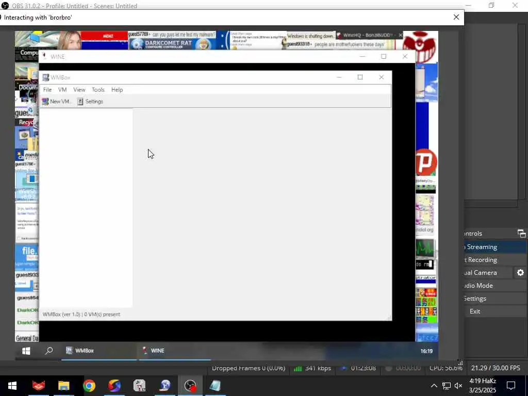Select the WineHQ - BonziBUDDY browser tab
The height and width of the screenshot is (396, 528).
coord(367,35)
